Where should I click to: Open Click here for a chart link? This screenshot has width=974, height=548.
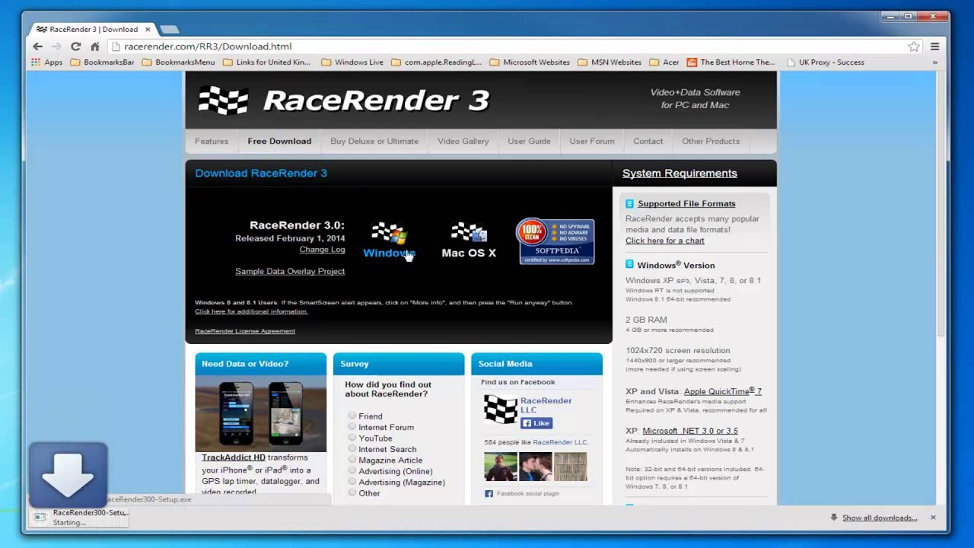point(665,241)
